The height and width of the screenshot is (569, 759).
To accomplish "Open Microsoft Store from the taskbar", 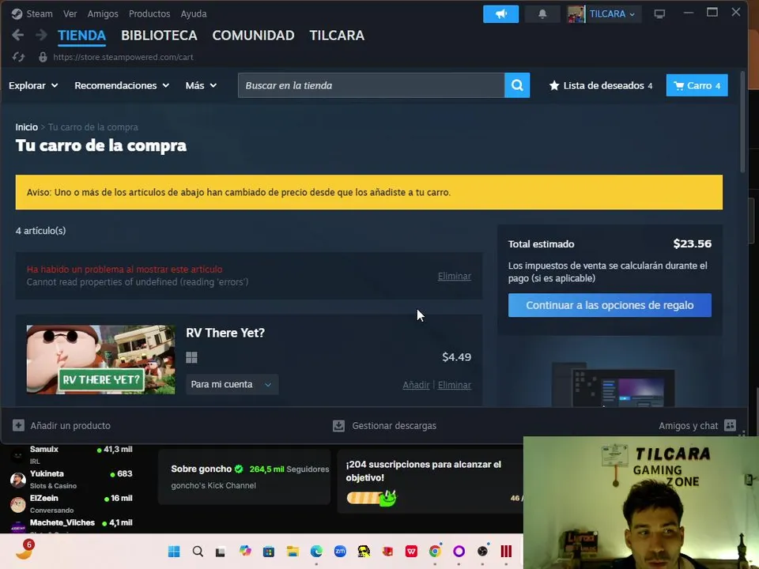I will point(269,551).
